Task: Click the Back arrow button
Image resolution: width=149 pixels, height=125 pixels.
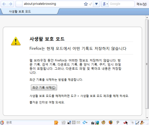Action: (x=4, y=4)
